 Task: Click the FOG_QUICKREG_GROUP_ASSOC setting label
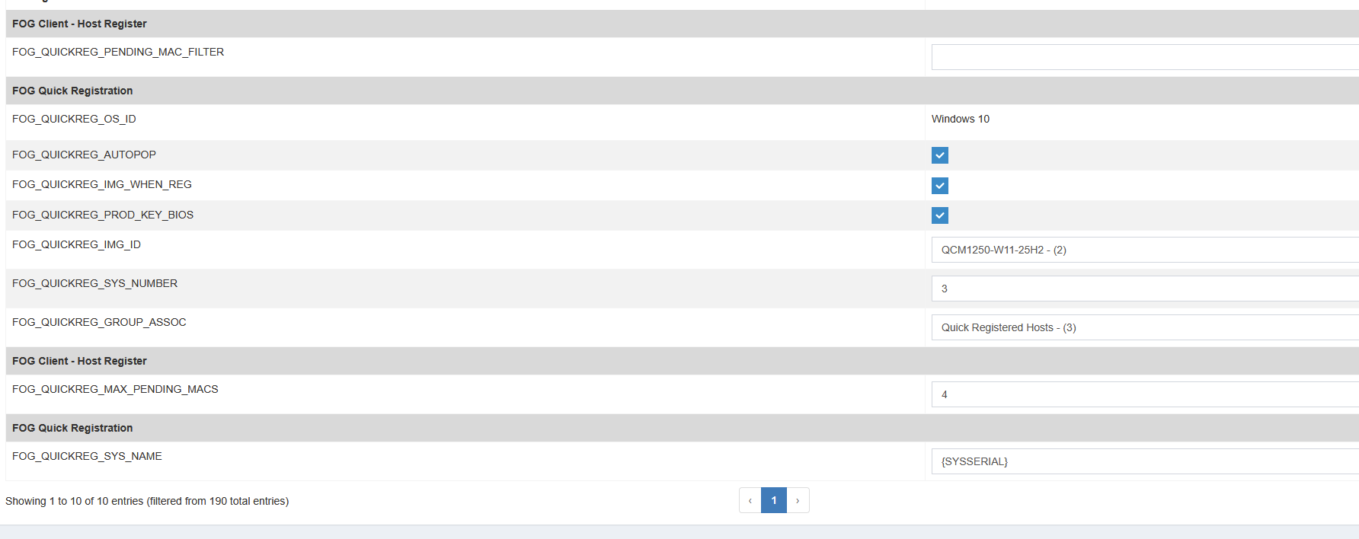pyautogui.click(x=99, y=322)
